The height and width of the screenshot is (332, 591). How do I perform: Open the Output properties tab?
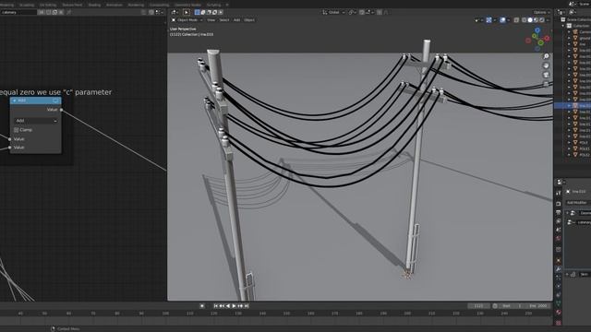click(559, 213)
